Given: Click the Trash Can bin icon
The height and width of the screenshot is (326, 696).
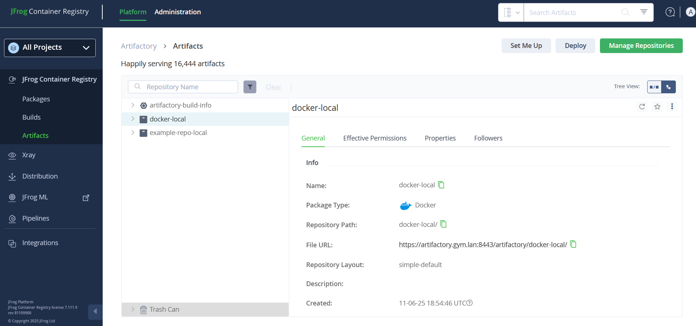Looking at the screenshot, I should click(143, 310).
